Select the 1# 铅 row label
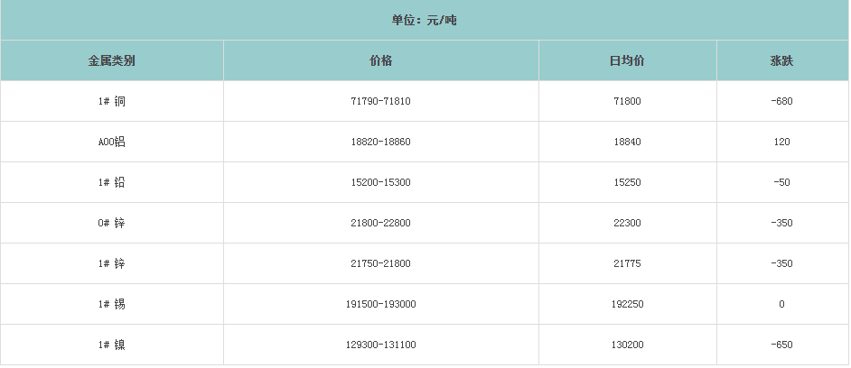This screenshot has width=851, height=368. [112, 182]
